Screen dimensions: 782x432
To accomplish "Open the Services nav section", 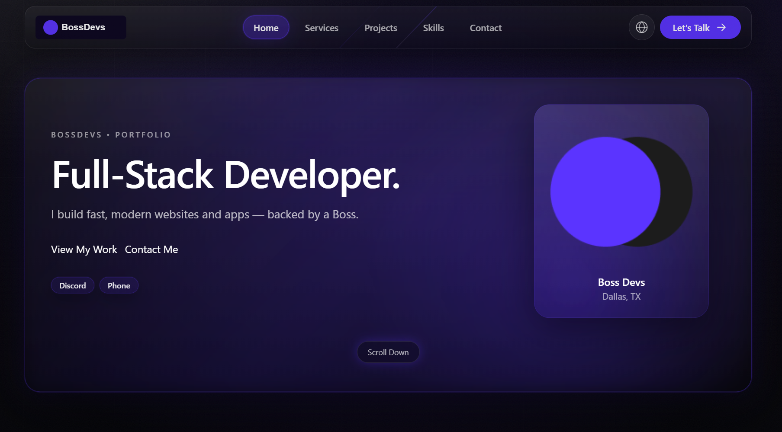I will (x=322, y=28).
